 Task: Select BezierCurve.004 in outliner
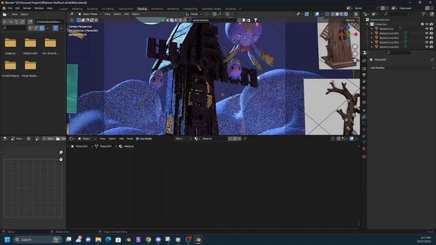click(x=389, y=47)
